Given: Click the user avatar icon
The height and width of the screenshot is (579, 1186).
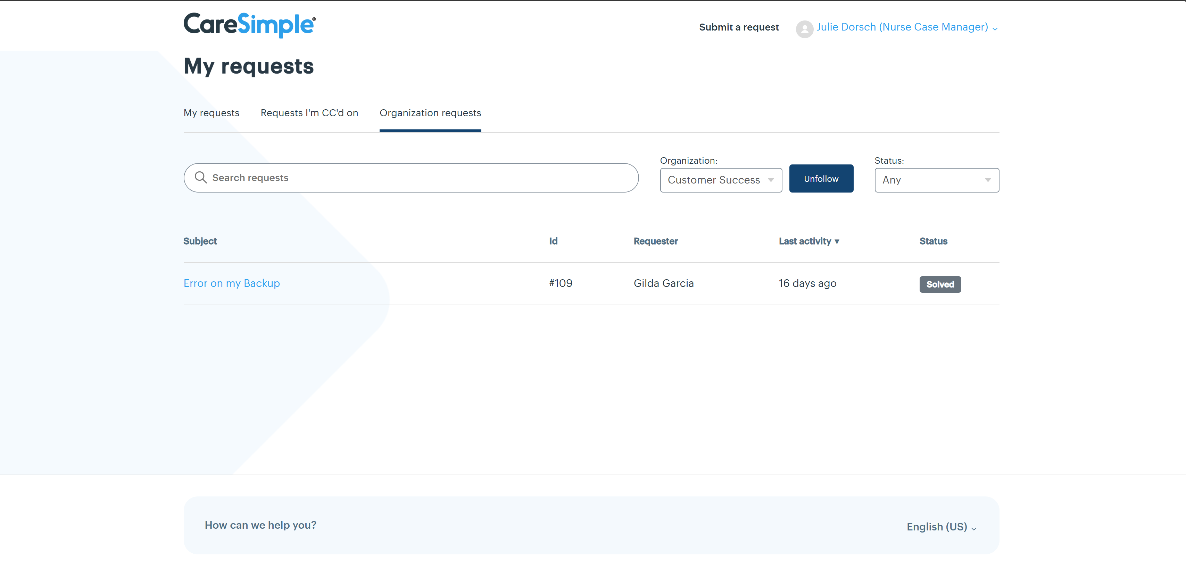Looking at the screenshot, I should click(x=804, y=28).
